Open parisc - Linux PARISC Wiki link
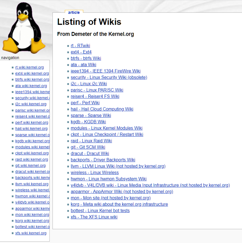The image size is (242, 243). point(97,90)
